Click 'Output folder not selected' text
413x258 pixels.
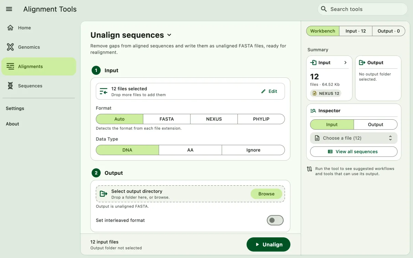coord(116,248)
